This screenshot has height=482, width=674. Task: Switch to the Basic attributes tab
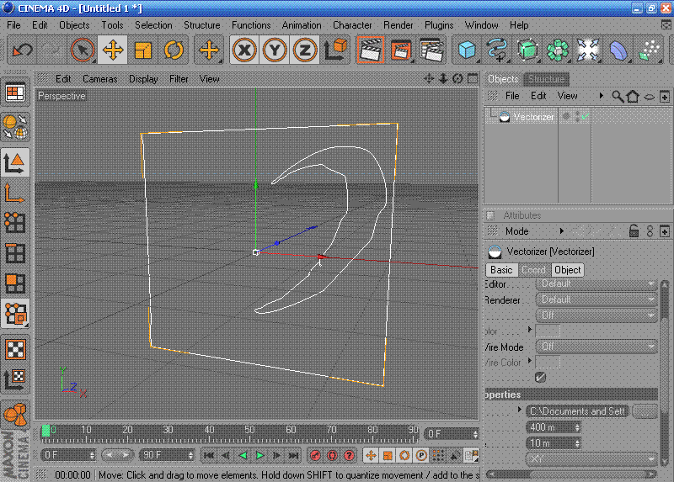click(x=501, y=270)
